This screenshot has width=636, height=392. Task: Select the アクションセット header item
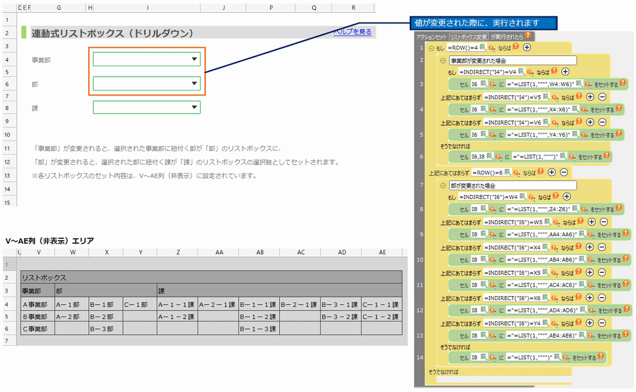click(x=433, y=37)
